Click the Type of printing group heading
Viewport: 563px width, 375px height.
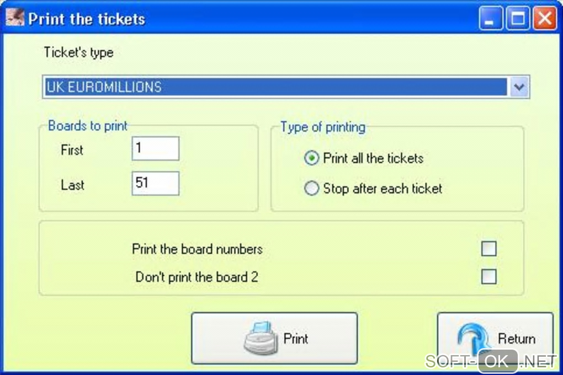[323, 127]
